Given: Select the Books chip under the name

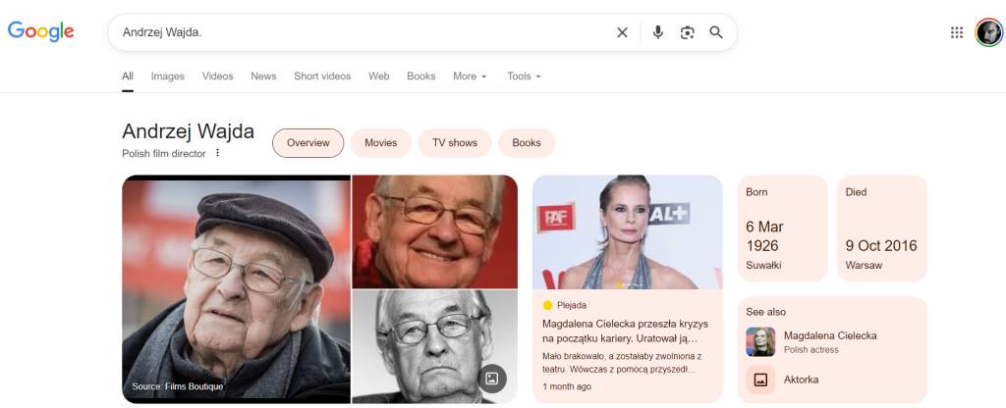Looking at the screenshot, I should pos(527,143).
